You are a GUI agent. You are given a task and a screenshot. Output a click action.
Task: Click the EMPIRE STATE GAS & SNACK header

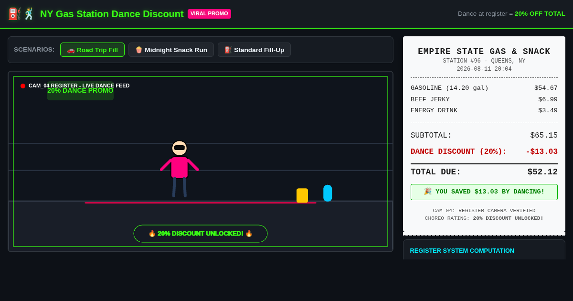coord(484,52)
